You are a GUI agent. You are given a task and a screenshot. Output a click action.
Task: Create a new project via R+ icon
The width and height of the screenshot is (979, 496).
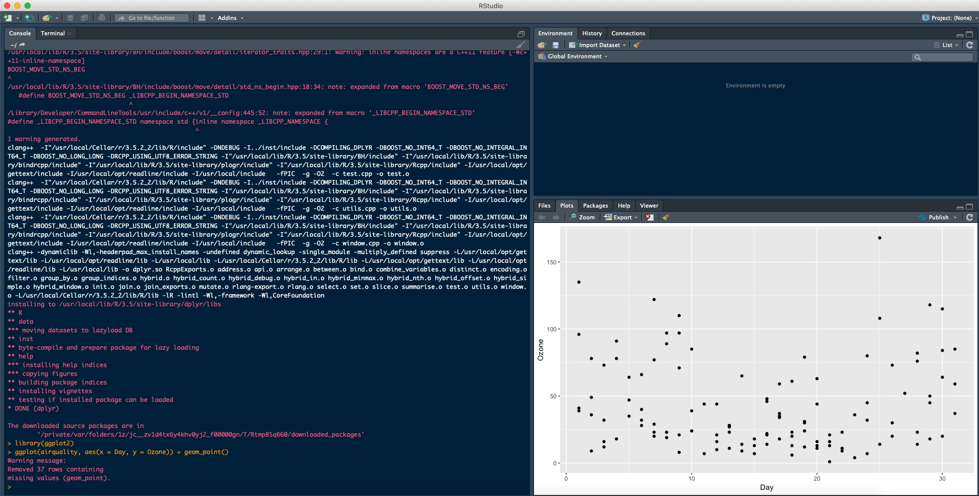30,18
